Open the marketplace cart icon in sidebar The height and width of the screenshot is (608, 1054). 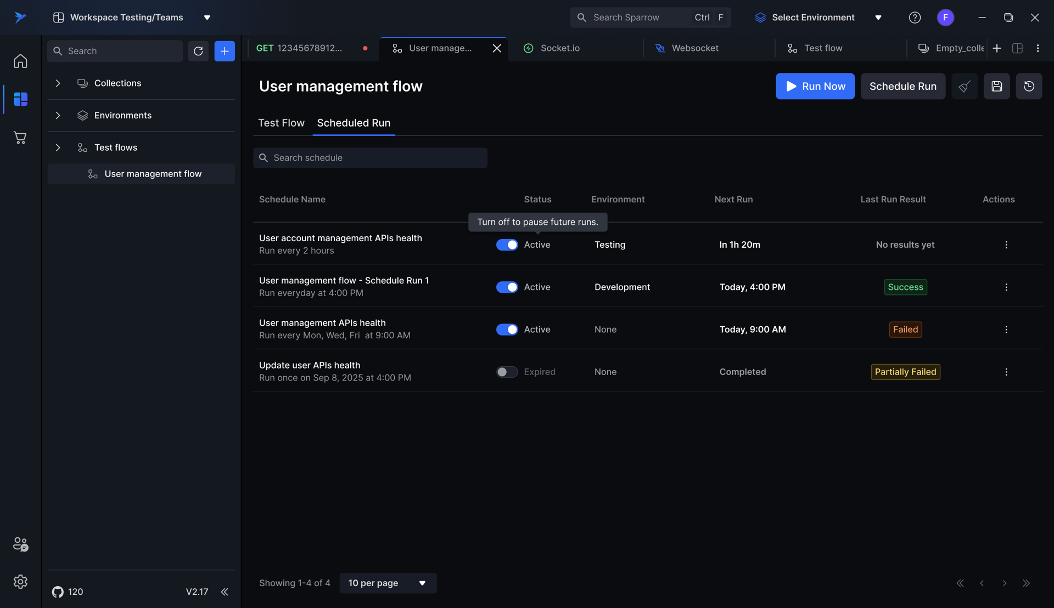[20, 138]
